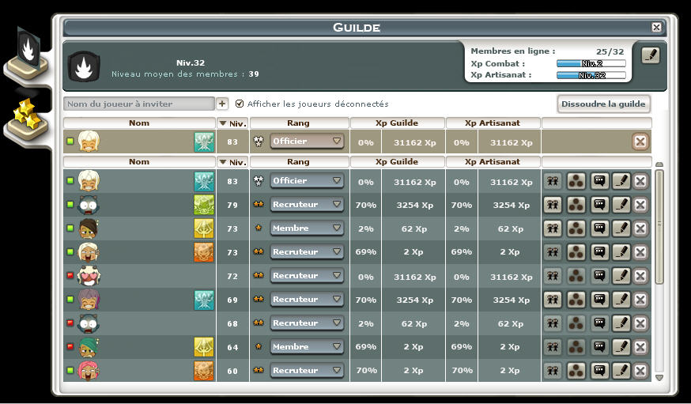Click the plus button to invite player
Screen dimensions: 691x404
point(222,104)
